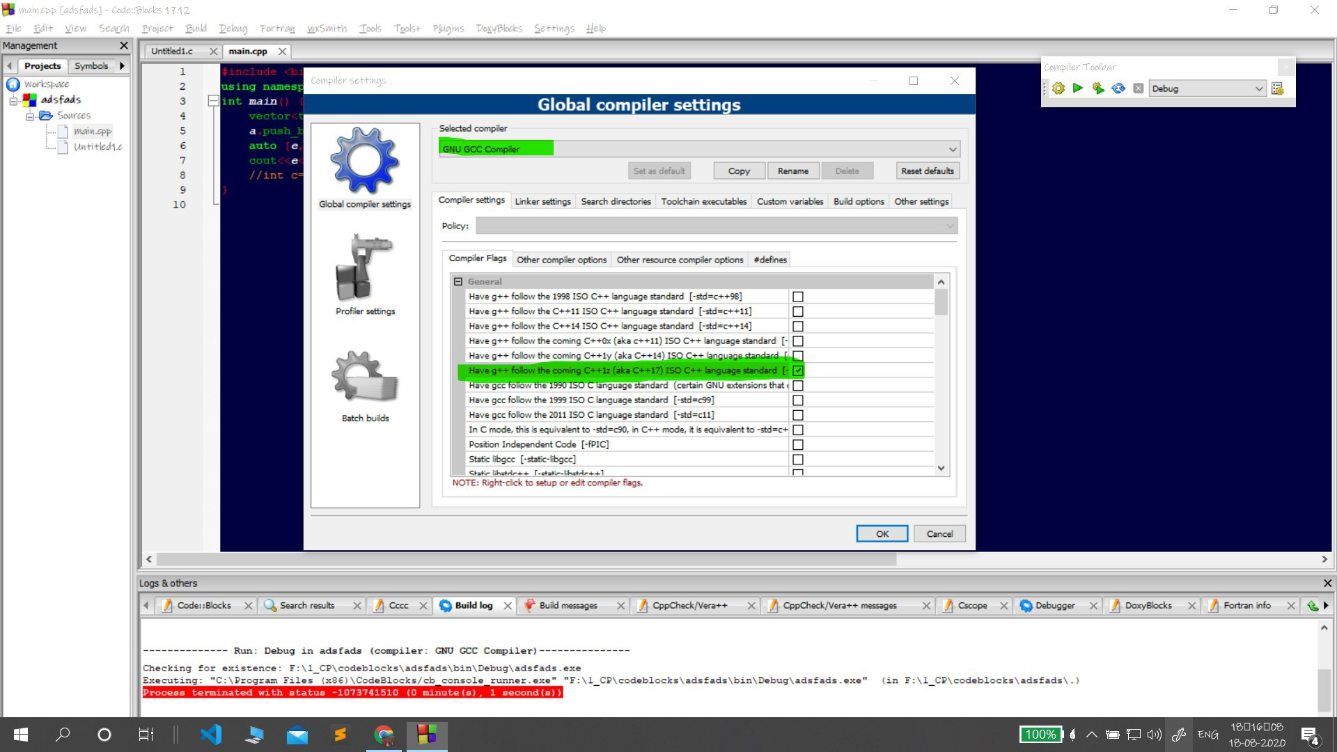This screenshot has width=1337, height=752.
Task: Open Sublime Text from taskbar
Action: [341, 735]
